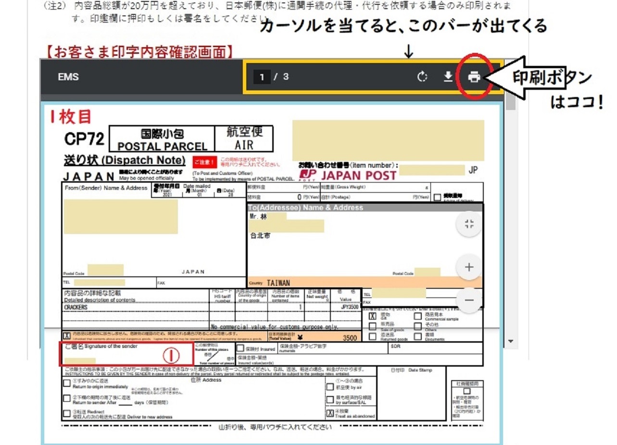Tick the by surface/SAL checkbox
The image size is (617, 445).
pos(330,399)
